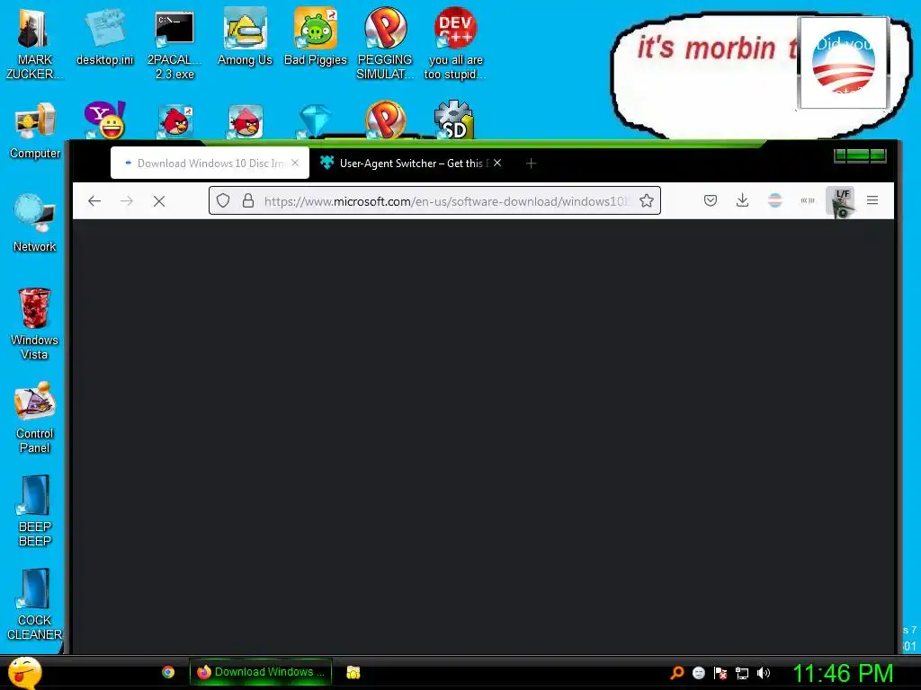The height and width of the screenshot is (690, 921).
Task: Open the L/F User-Agent Switcher extension
Action: click(x=841, y=200)
